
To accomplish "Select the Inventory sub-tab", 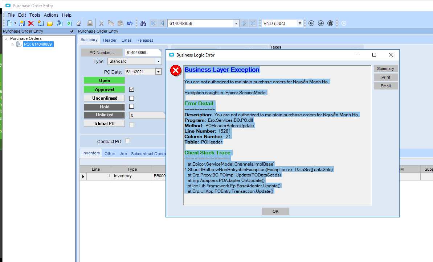I will (91, 153).
